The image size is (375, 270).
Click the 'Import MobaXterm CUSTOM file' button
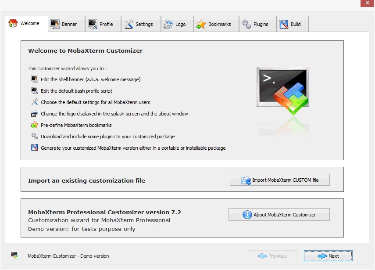click(x=279, y=180)
